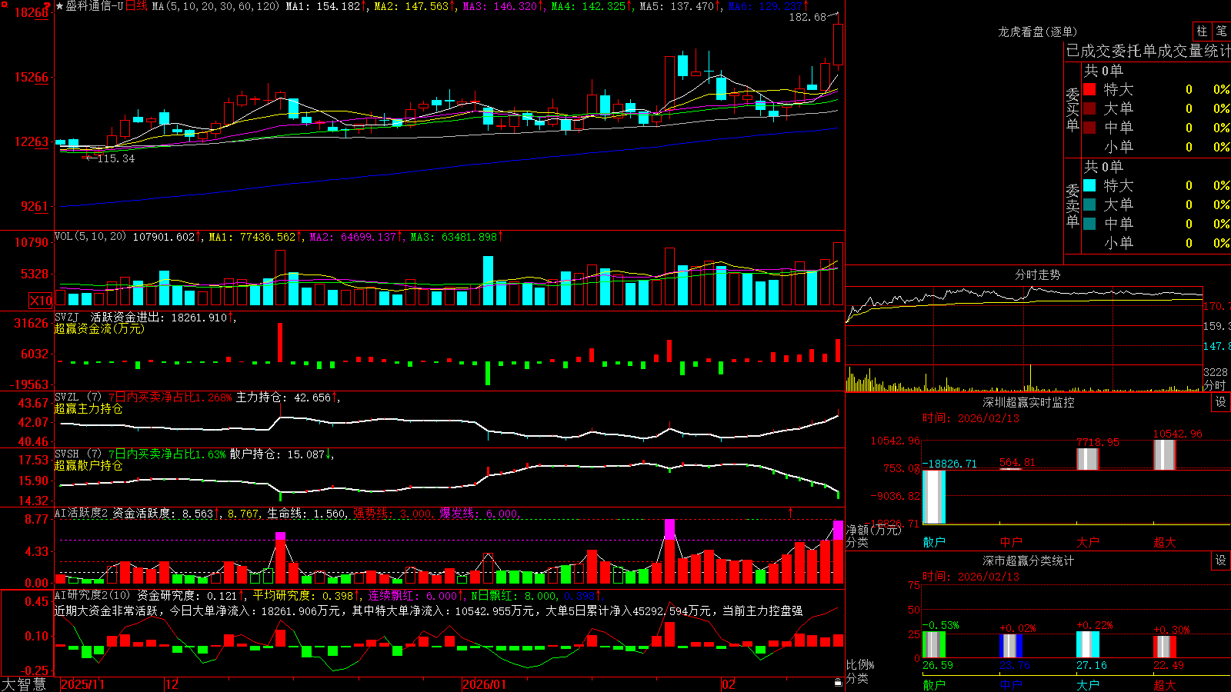Click the cyan 大户 bar showing +0.22%
The height and width of the screenshot is (692, 1231).
[x=1088, y=644]
